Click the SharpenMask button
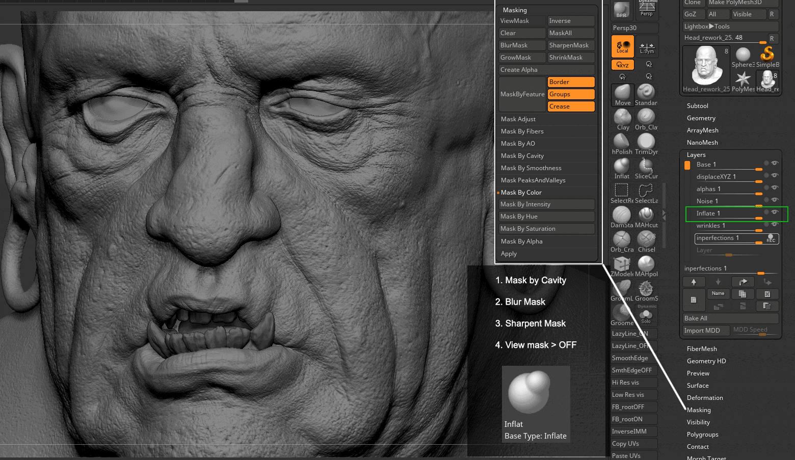The image size is (795, 460). click(x=571, y=45)
